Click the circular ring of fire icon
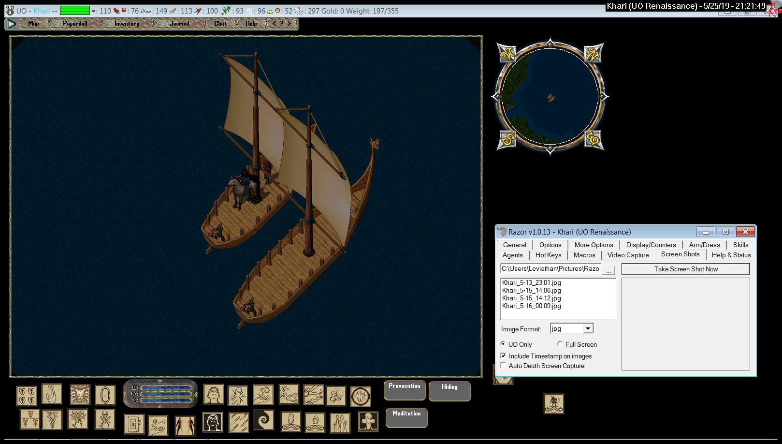782x444 pixels. coord(361,397)
